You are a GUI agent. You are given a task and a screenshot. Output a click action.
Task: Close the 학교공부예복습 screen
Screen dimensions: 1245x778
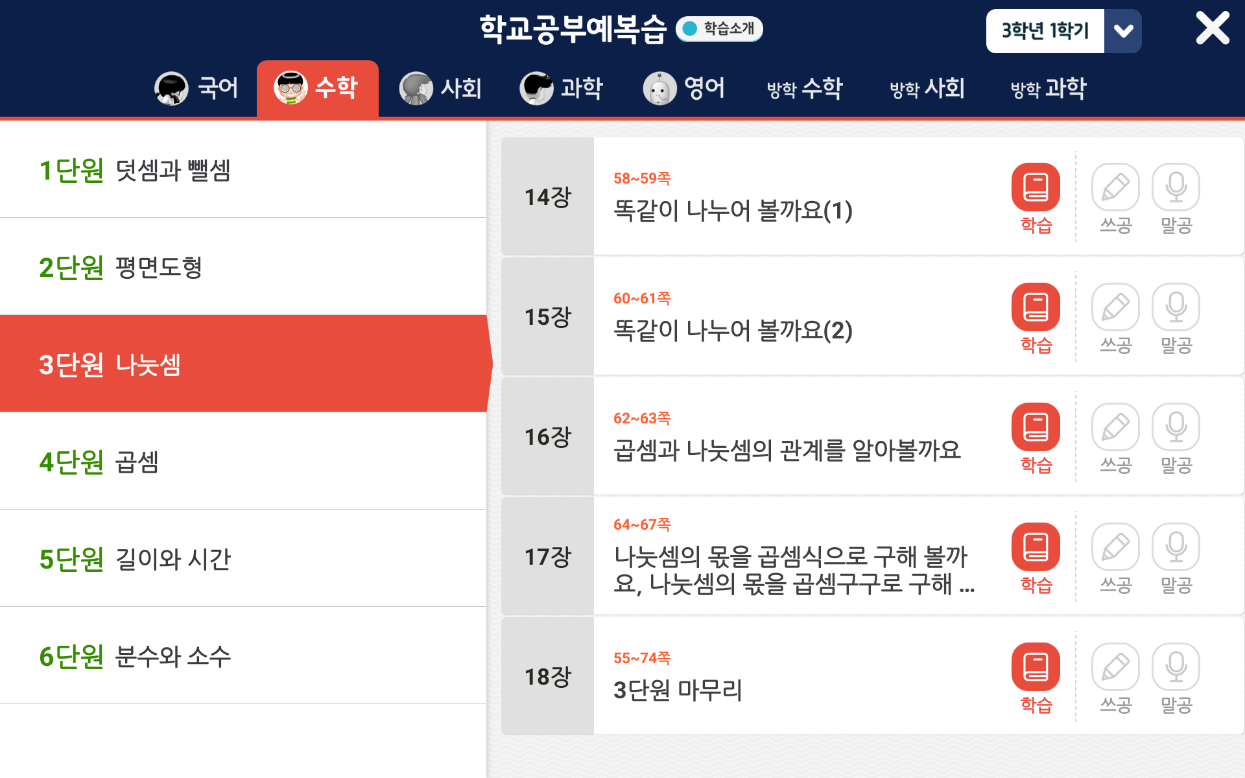pyautogui.click(x=1212, y=29)
